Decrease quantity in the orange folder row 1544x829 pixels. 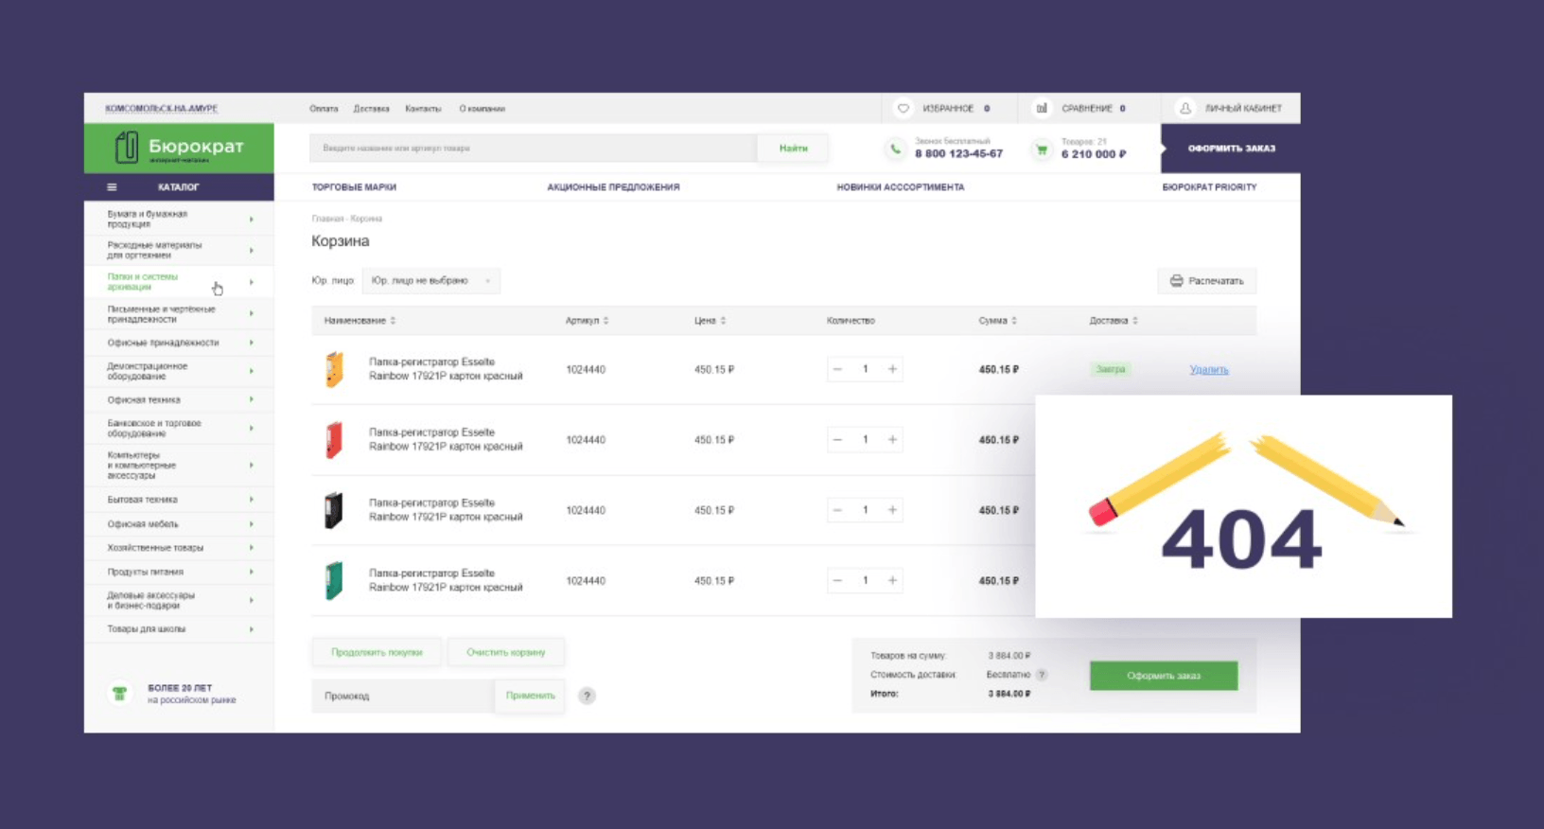pos(837,369)
